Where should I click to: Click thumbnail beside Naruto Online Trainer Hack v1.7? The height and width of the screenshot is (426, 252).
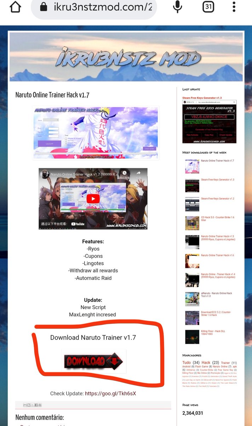[192, 166]
